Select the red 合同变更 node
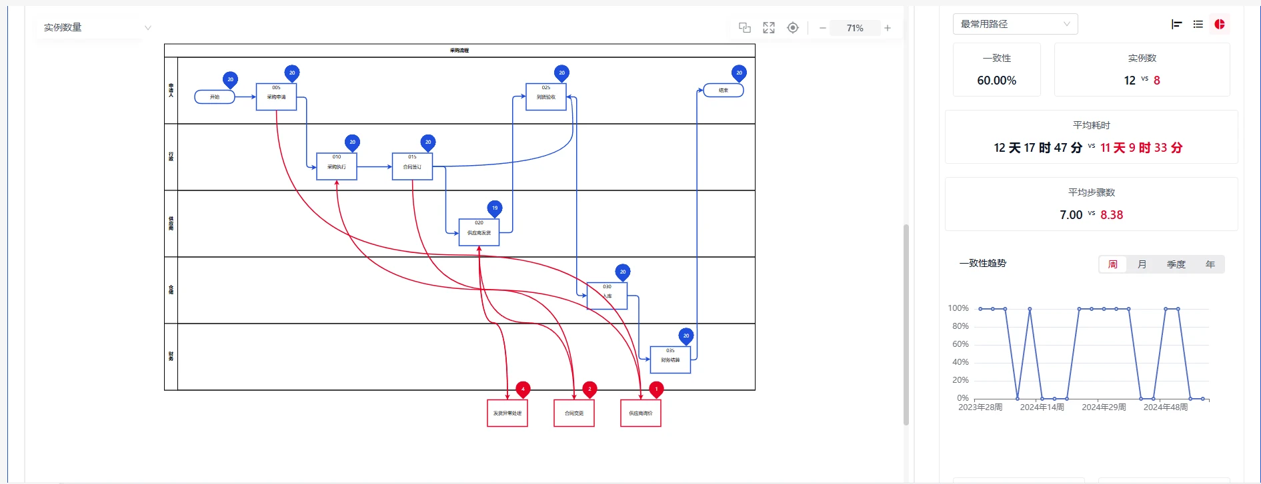This screenshot has height=484, width=1261. coord(574,413)
